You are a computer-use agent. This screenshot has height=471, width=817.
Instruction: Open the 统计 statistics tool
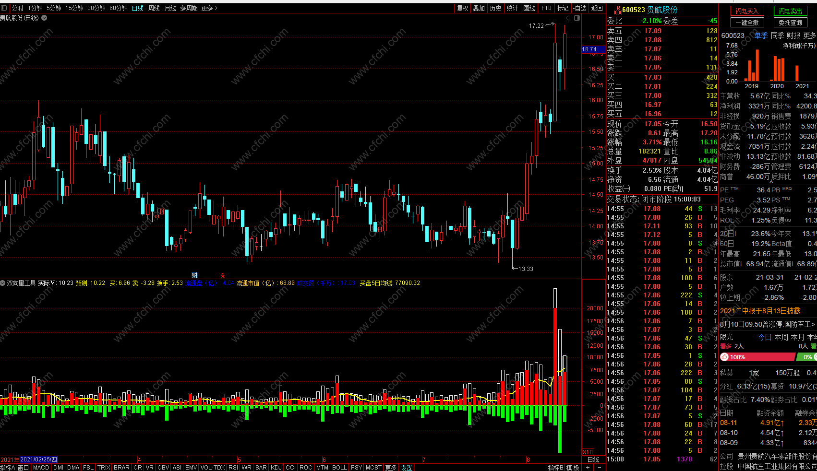coord(513,8)
